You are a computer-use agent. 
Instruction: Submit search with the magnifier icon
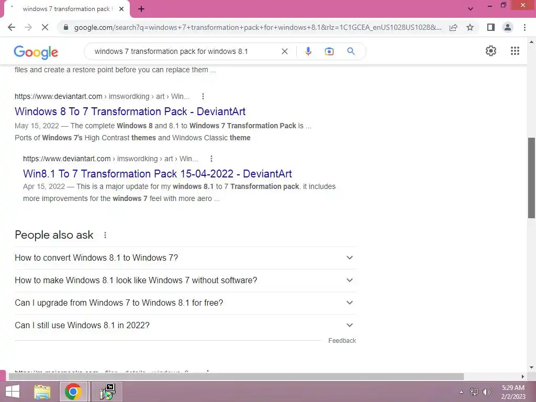pyautogui.click(x=351, y=51)
